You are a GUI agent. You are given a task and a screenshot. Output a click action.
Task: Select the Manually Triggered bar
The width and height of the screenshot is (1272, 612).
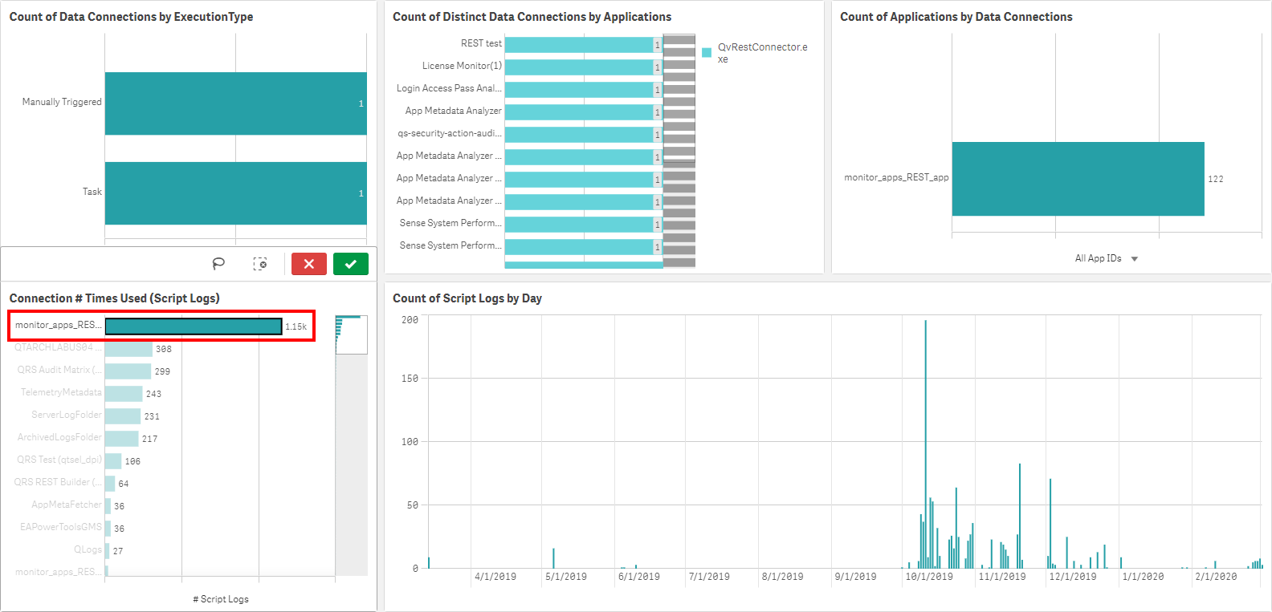[235, 103]
